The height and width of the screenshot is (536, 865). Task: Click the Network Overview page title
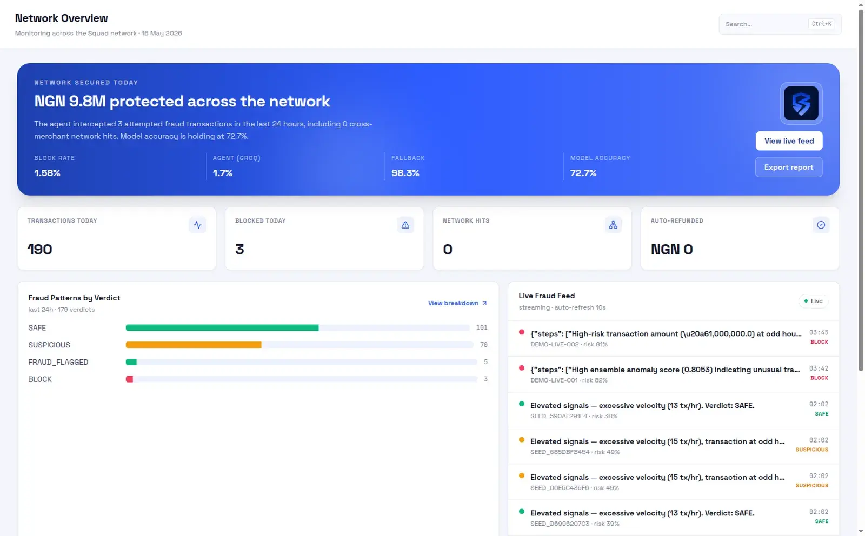[x=61, y=18]
